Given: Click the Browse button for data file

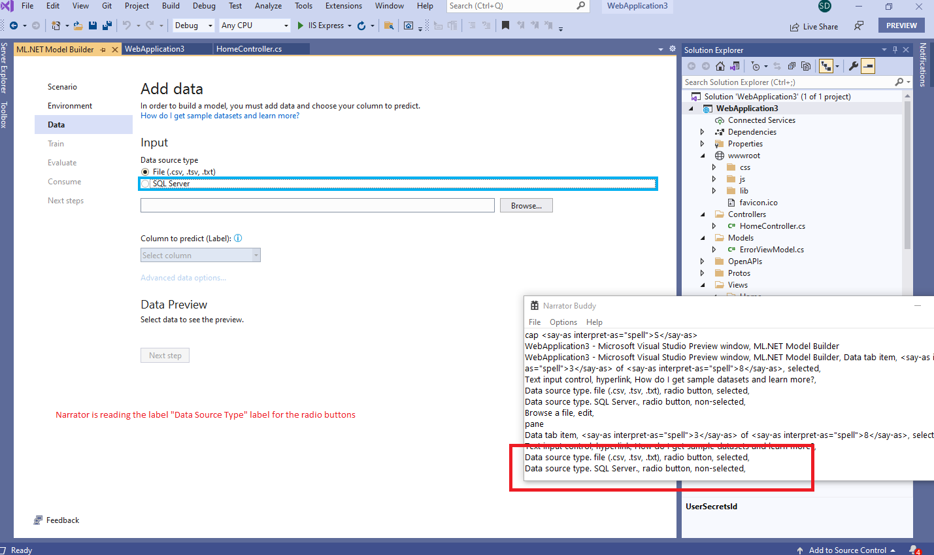Looking at the screenshot, I should pos(526,205).
